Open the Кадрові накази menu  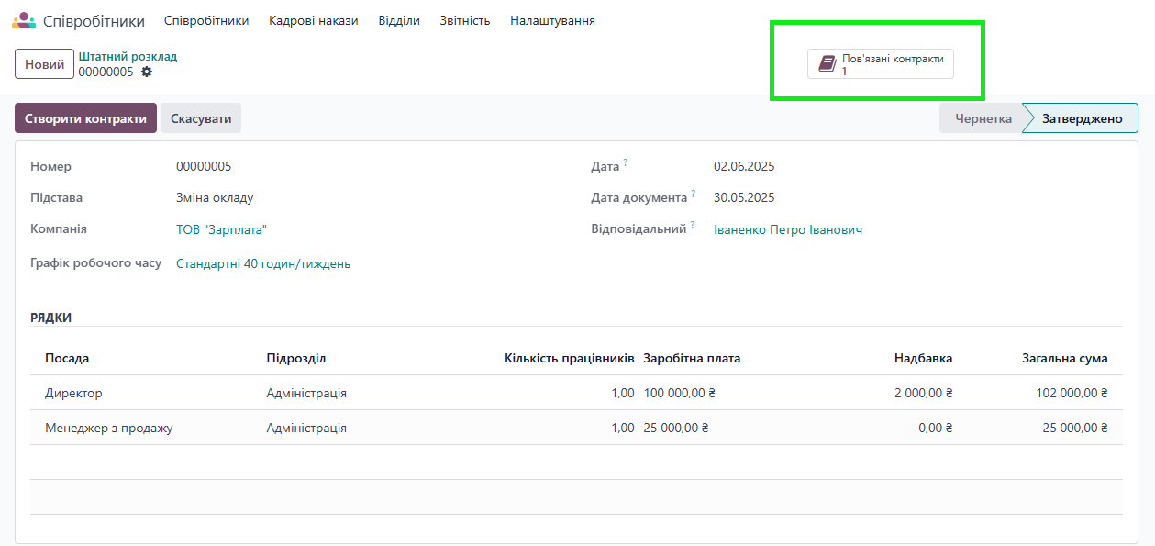[x=314, y=20]
